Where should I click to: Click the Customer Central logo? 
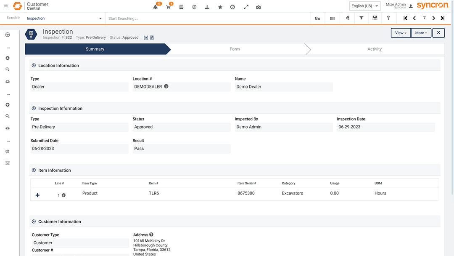[x=31, y=6]
